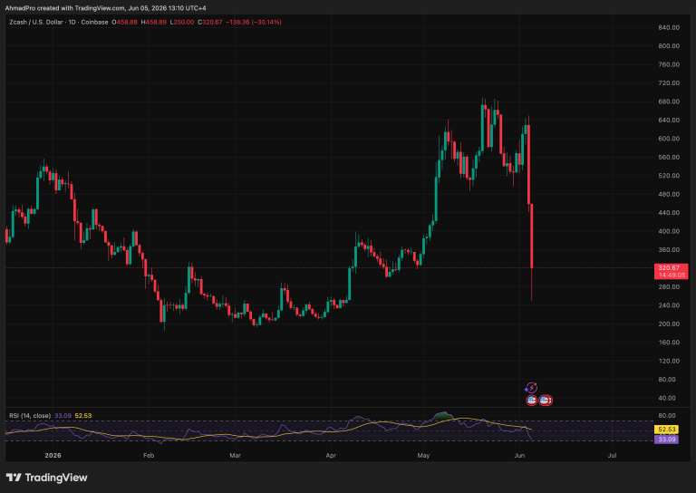Click the 600.00 price axis label
Viewport: 696px width, 493px height.
(x=669, y=139)
